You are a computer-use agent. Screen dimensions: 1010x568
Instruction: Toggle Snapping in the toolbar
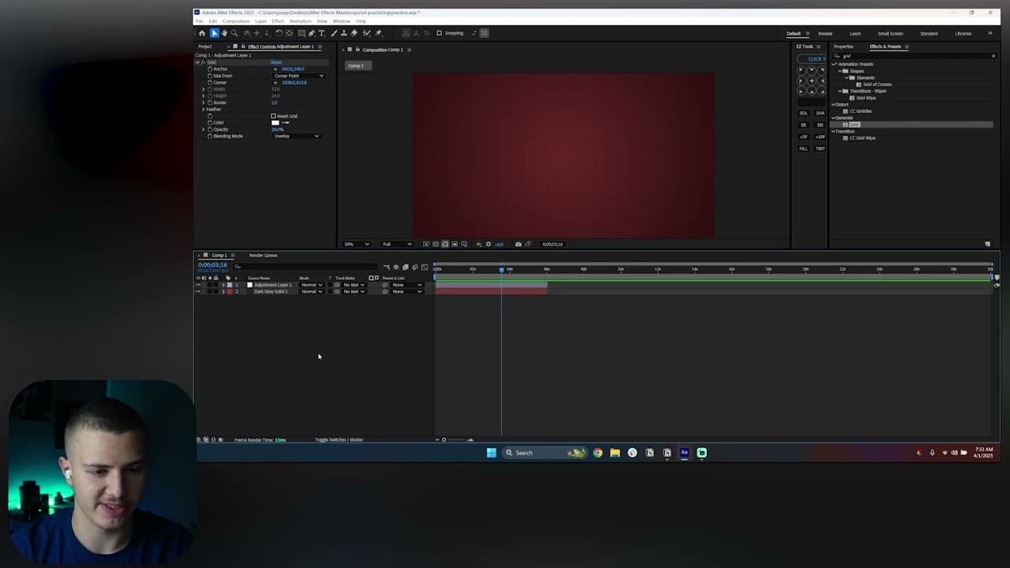coord(440,32)
